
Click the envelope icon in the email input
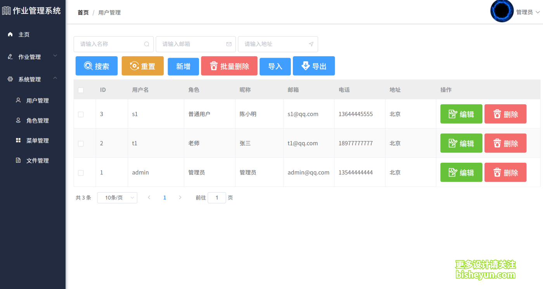click(x=229, y=44)
